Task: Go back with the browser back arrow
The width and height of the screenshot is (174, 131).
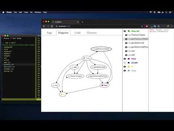Action: point(44,26)
